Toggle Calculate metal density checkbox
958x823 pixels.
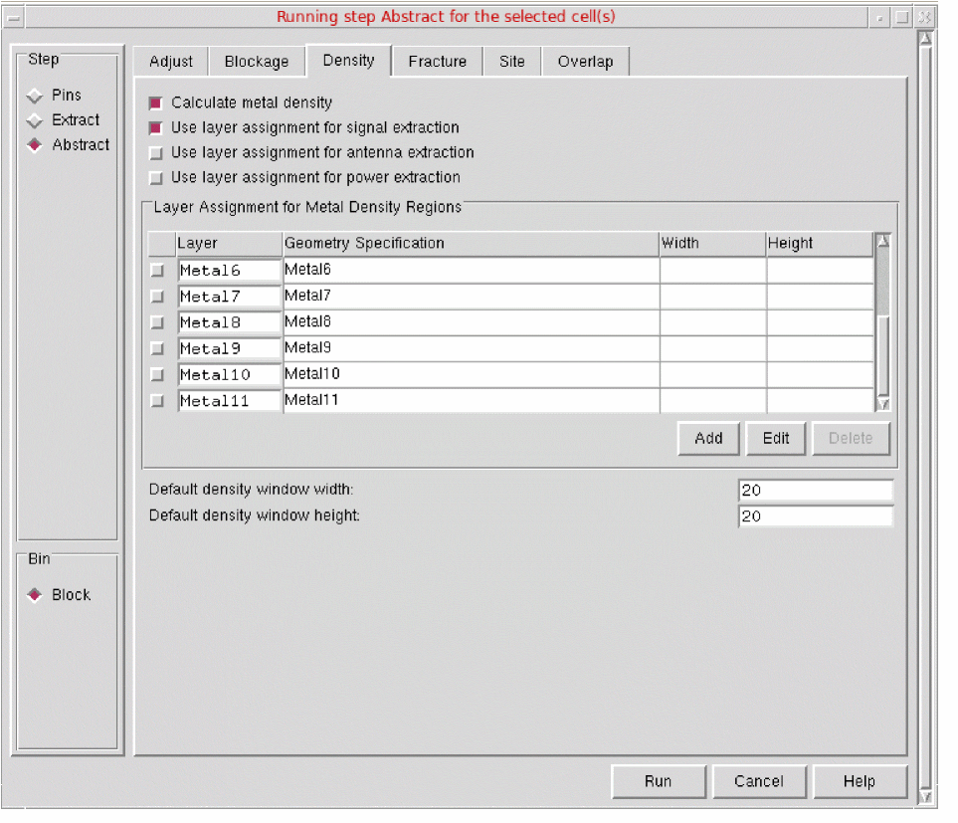tap(155, 103)
